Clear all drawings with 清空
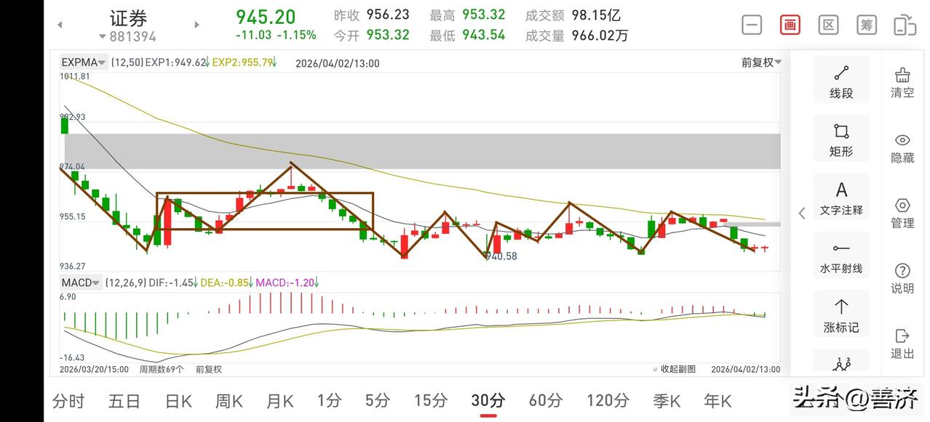Image resolution: width=930 pixels, height=422 pixels. point(902,83)
